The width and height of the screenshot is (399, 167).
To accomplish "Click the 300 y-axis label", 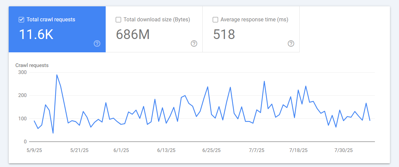I will (23, 73).
